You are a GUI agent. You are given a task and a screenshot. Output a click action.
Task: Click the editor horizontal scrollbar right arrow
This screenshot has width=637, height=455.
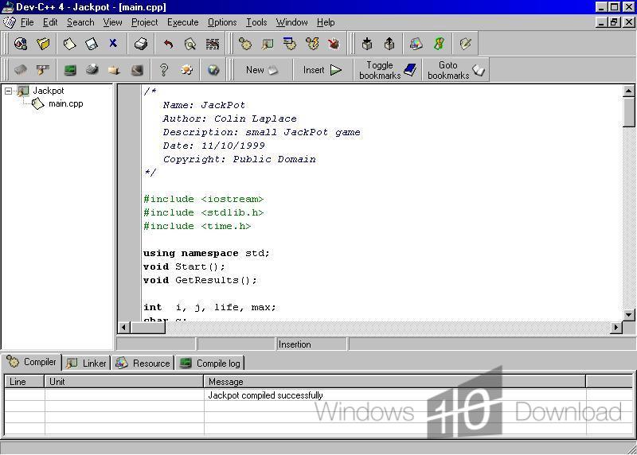(616, 327)
